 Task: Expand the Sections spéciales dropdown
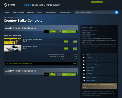(x=66, y=12)
